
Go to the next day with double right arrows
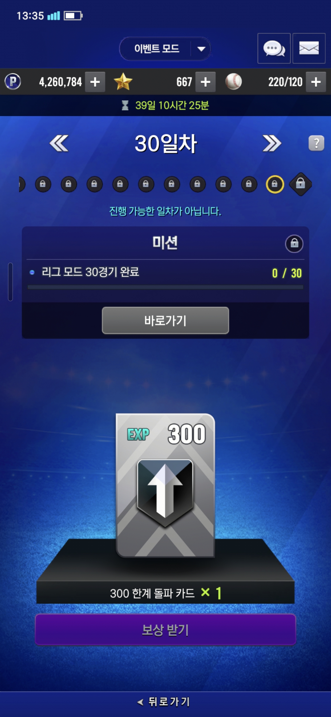click(x=272, y=143)
